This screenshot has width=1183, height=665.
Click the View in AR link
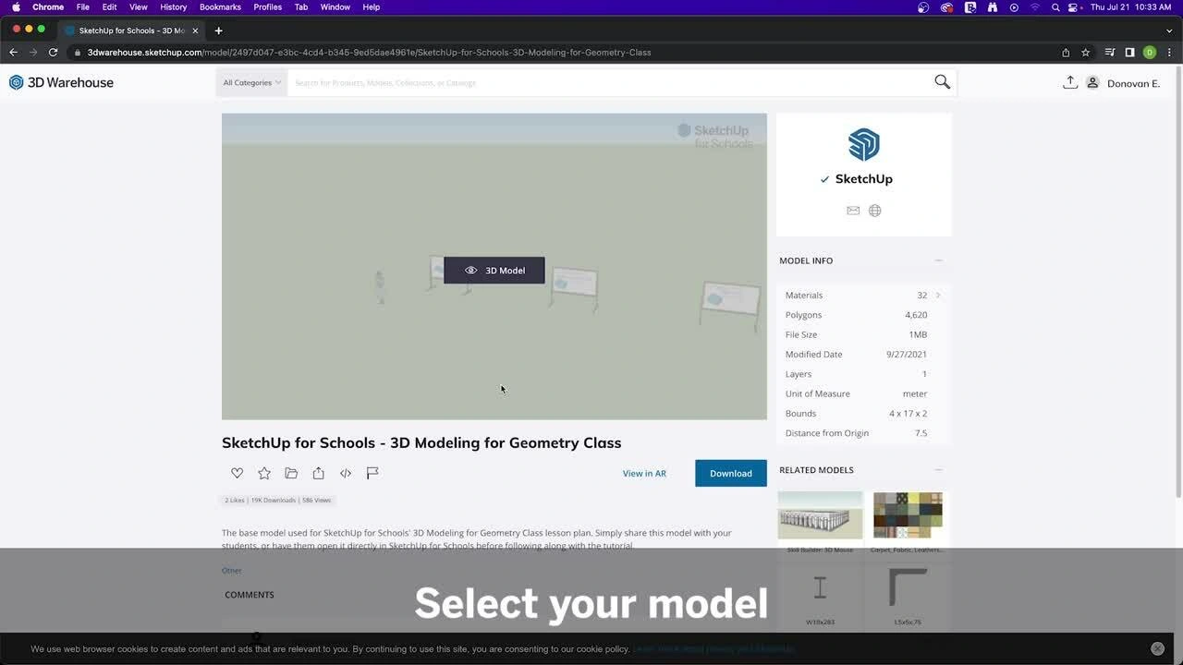(644, 473)
